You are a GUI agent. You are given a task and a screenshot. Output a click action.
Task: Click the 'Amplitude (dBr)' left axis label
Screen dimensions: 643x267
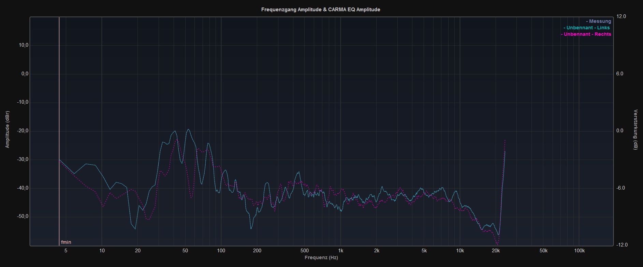(8, 130)
